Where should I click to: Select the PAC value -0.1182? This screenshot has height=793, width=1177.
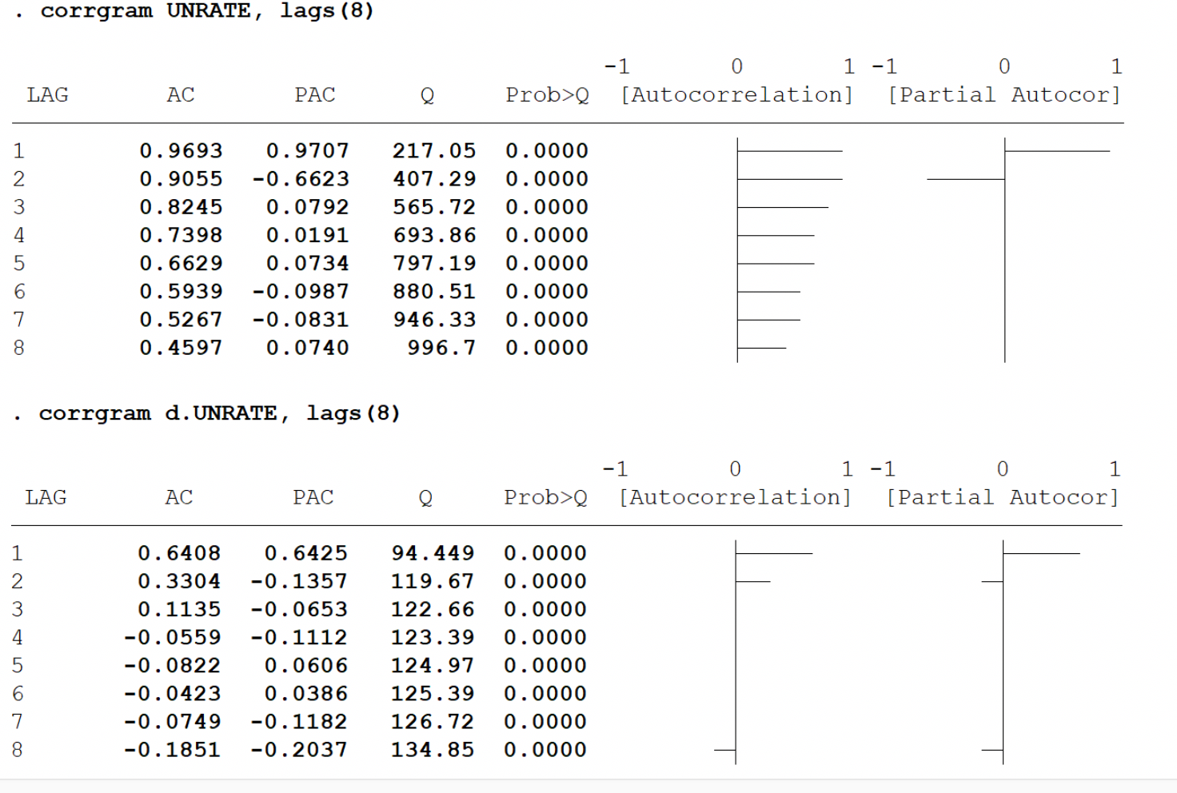pyautogui.click(x=299, y=722)
